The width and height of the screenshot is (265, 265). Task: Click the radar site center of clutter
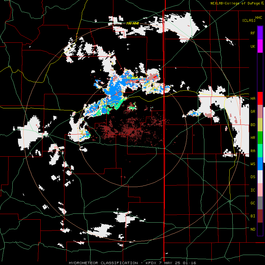pos(133,132)
